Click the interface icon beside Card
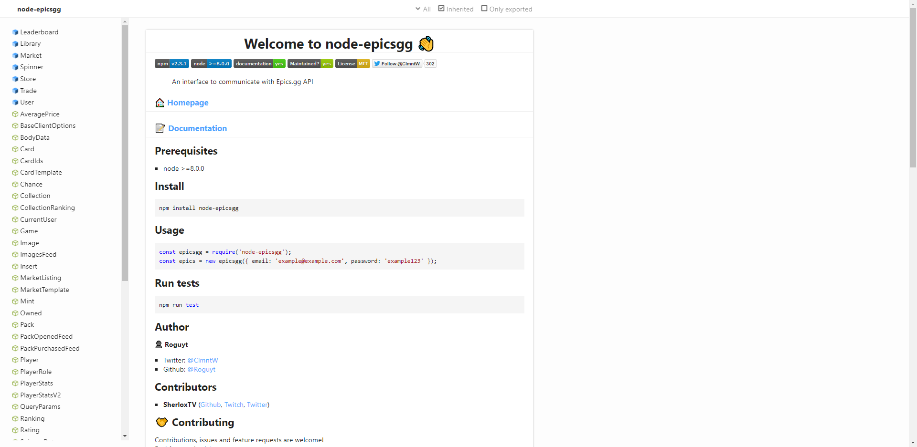 click(x=15, y=149)
